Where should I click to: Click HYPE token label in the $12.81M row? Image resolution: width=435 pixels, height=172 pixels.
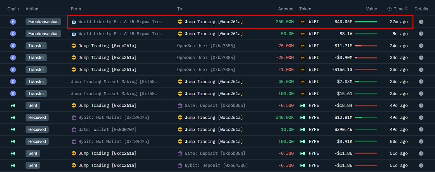point(314,117)
